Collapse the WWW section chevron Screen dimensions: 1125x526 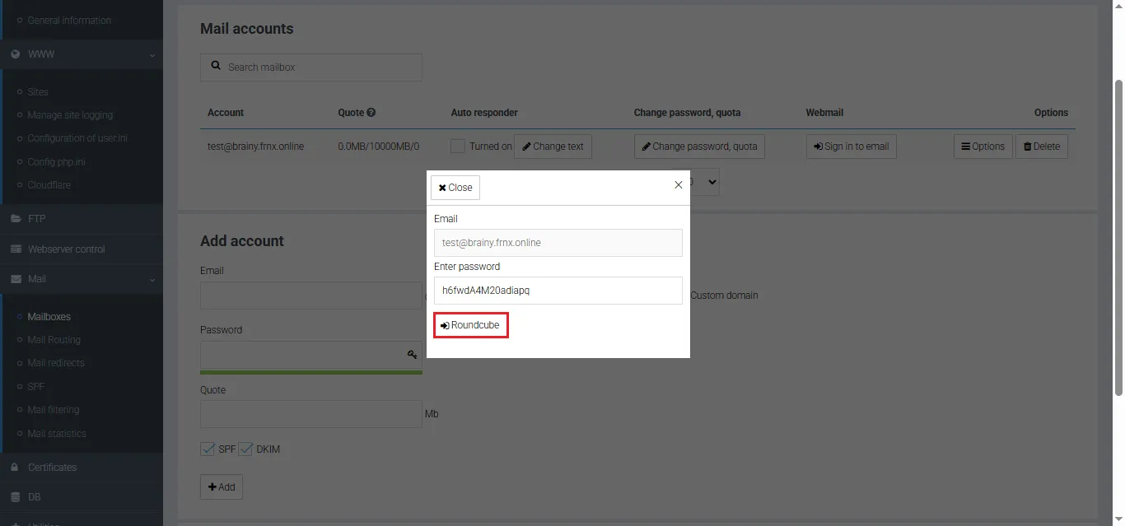[152, 55]
